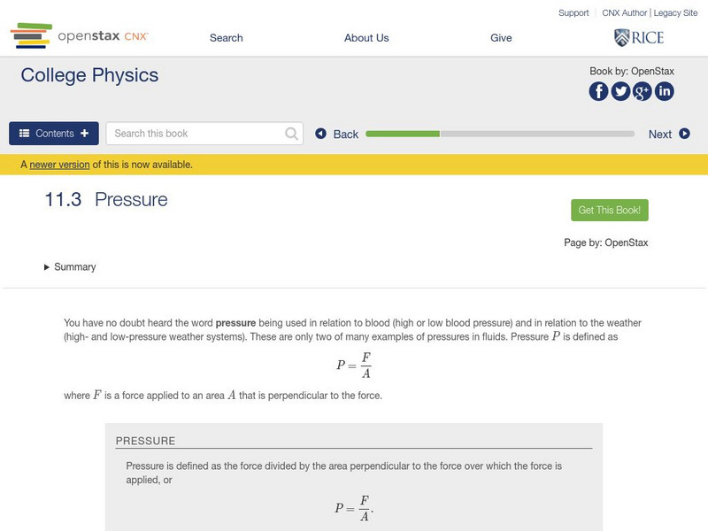The width and height of the screenshot is (708, 531).
Task: Toggle the Contents panel
Action: coord(54,134)
